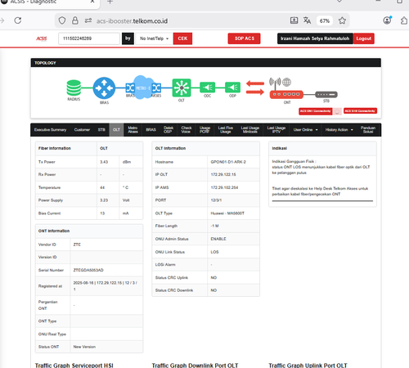Screen dimensions: 409x368
Task: Open SOP ACS button
Action: [245, 38]
